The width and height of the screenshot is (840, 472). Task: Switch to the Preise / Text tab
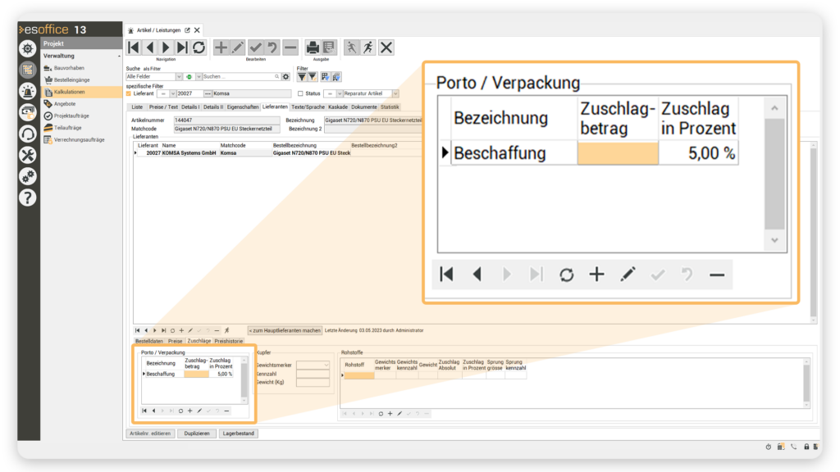pos(163,107)
